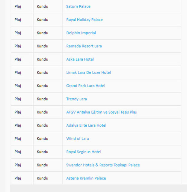
Task: Open ATGV Antalya Eğitim ve Sosyal Tesis Plajı
Action: (x=102, y=112)
